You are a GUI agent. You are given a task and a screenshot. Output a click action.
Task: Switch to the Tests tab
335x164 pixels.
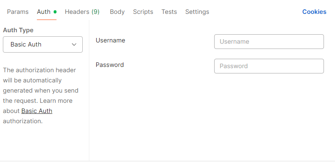(169, 12)
